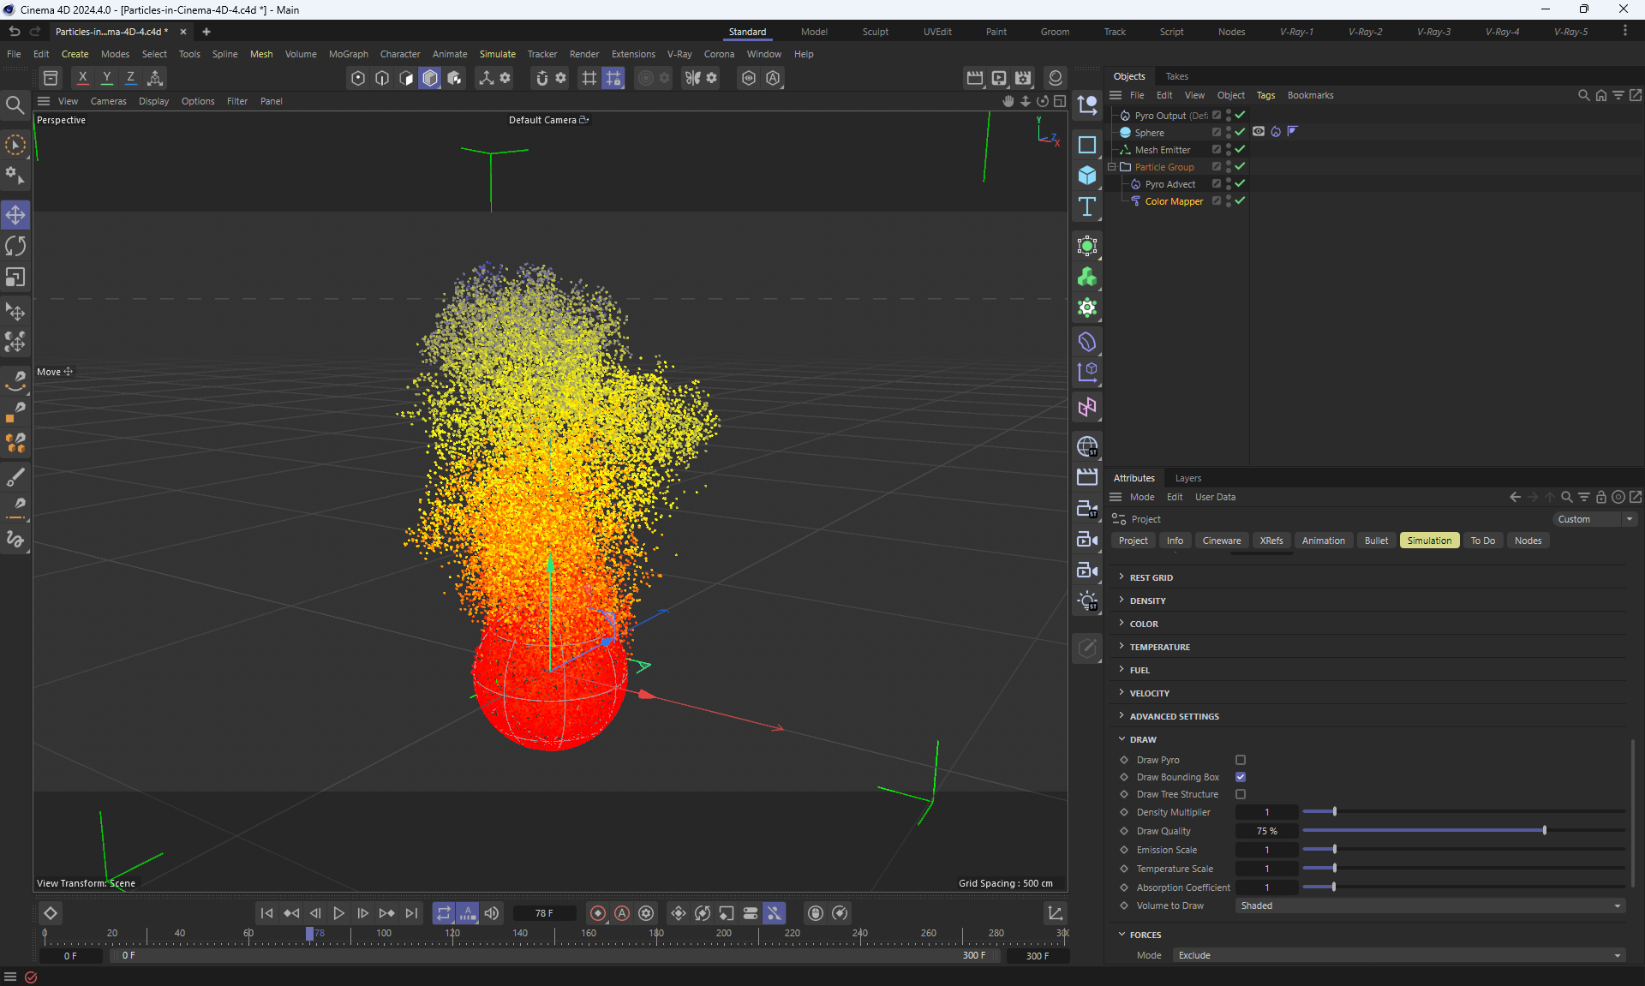Image resolution: width=1645 pixels, height=986 pixels.
Task: Switch to the Bullet tab
Action: [1376, 541]
